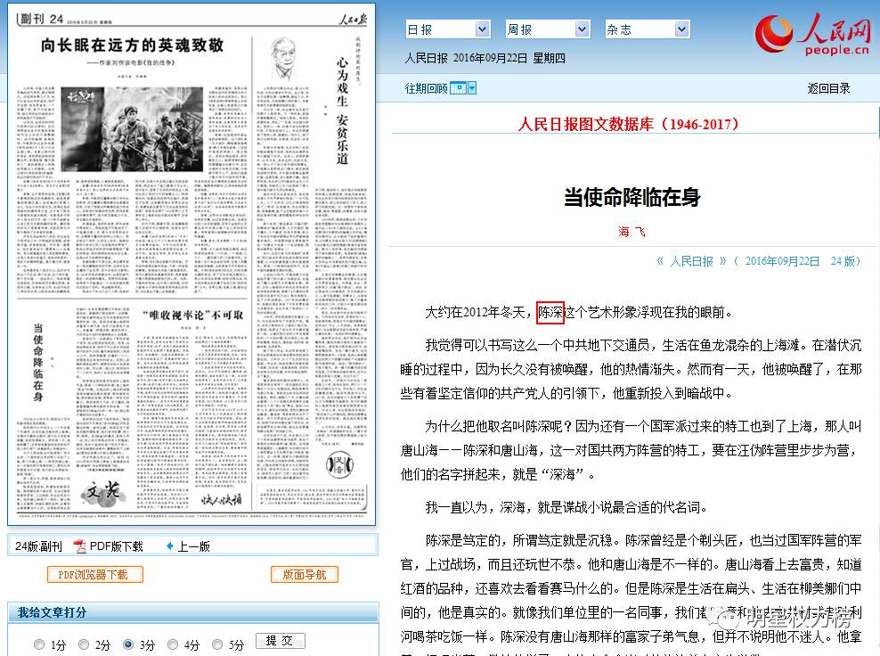
Task: Select the 3分 rating radio button
Action: tap(128, 644)
